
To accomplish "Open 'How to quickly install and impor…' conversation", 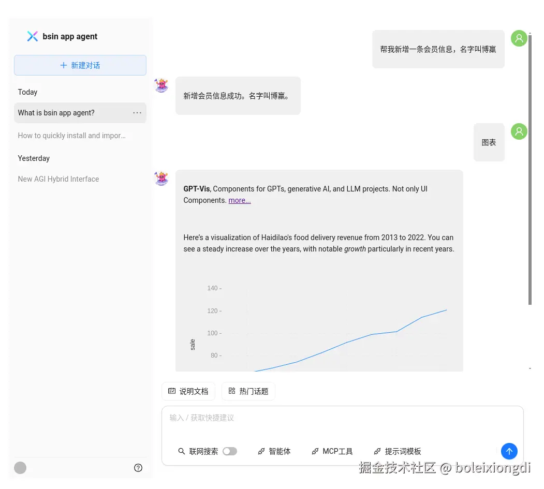I will tap(80, 136).
